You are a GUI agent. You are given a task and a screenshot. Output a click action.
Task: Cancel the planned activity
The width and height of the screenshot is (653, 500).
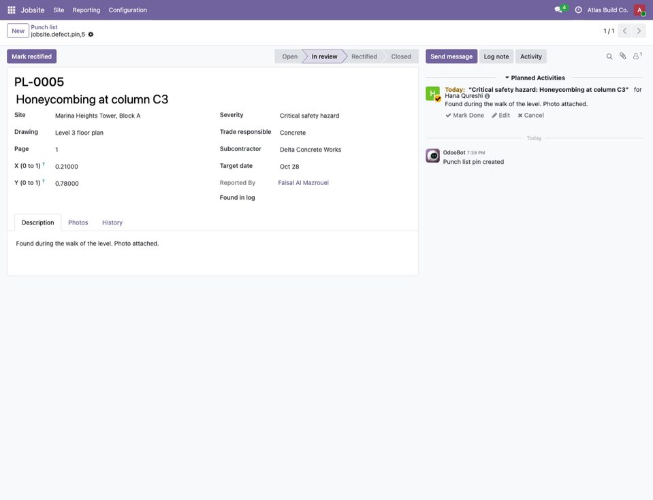tap(530, 115)
